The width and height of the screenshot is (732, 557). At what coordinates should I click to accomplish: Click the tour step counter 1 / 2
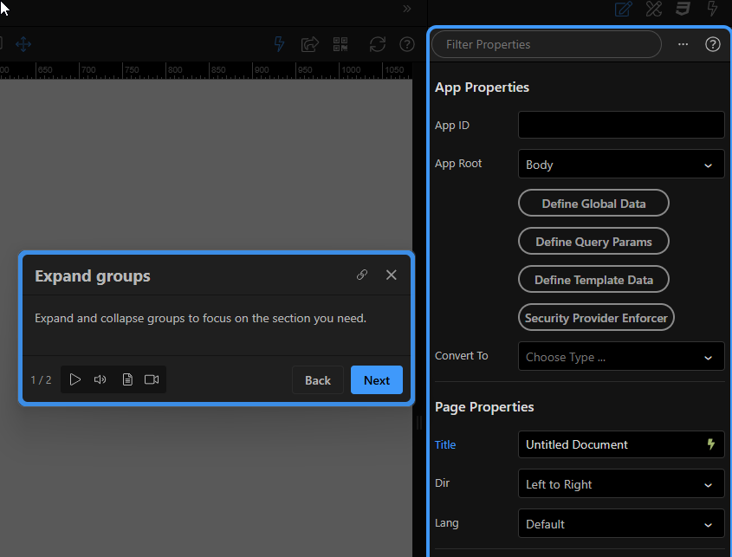[41, 379]
